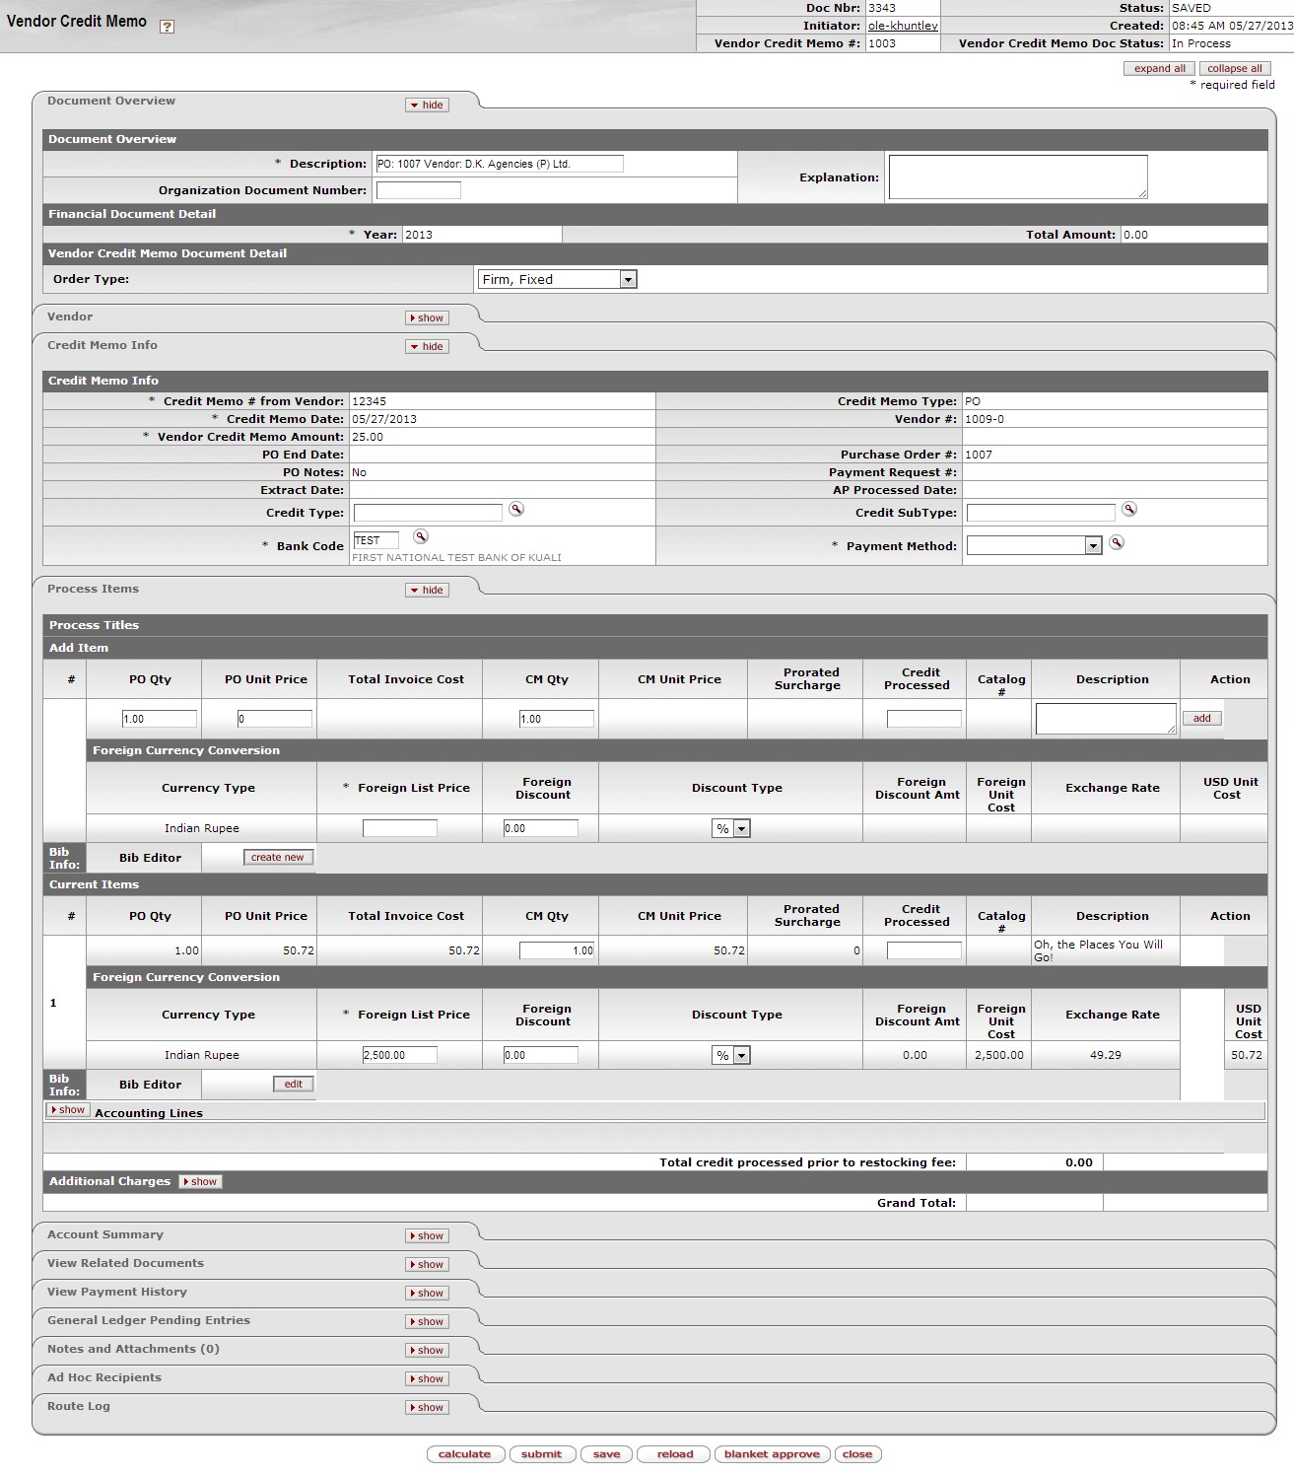The width and height of the screenshot is (1294, 1475).
Task: Click the Credit Memo Date value 05/27/2013
Action: (384, 419)
